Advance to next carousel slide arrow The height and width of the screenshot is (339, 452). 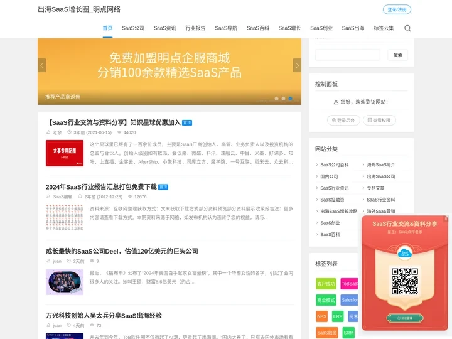(297, 65)
